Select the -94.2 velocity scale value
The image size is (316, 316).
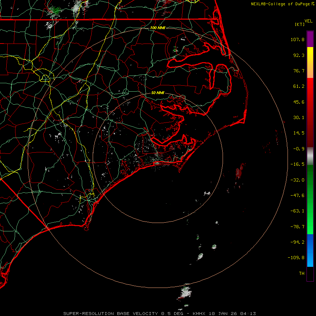[x=297, y=242]
